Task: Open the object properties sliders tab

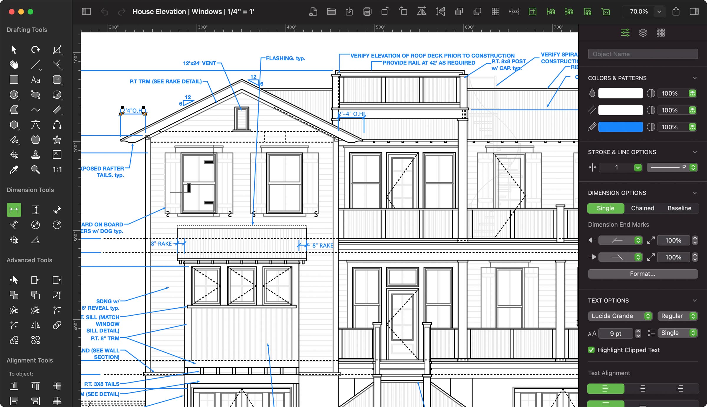Action: click(x=625, y=32)
